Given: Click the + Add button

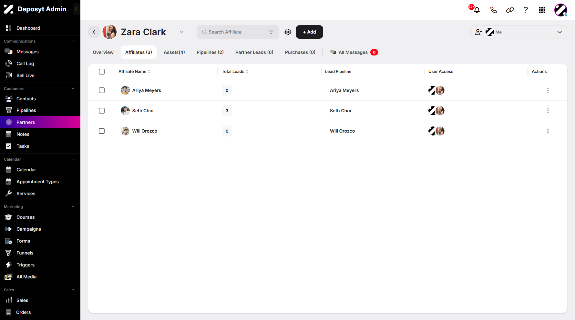Looking at the screenshot, I should [309, 32].
